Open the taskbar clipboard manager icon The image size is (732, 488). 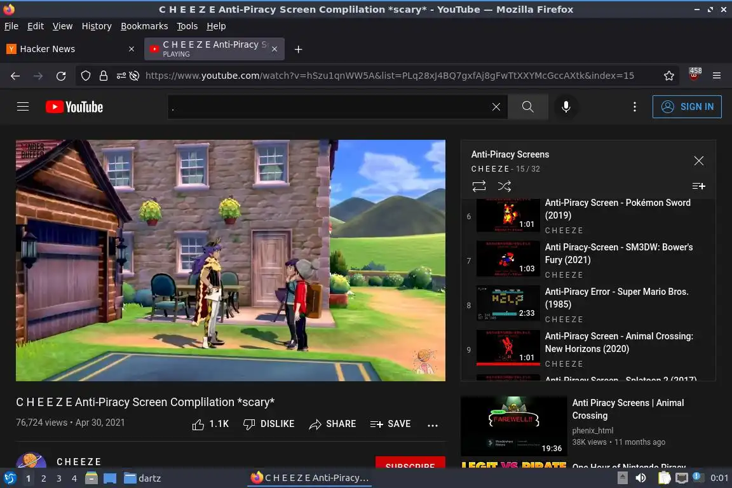664,478
